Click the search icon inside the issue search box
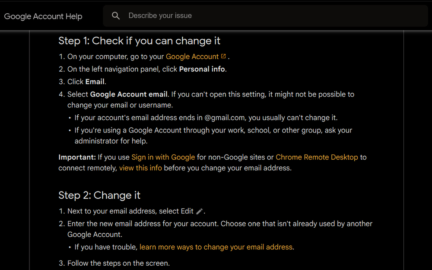The image size is (432, 270). [115, 16]
